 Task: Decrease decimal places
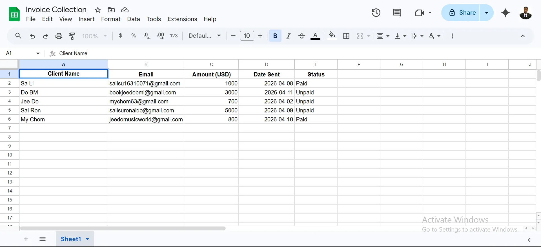tap(147, 36)
